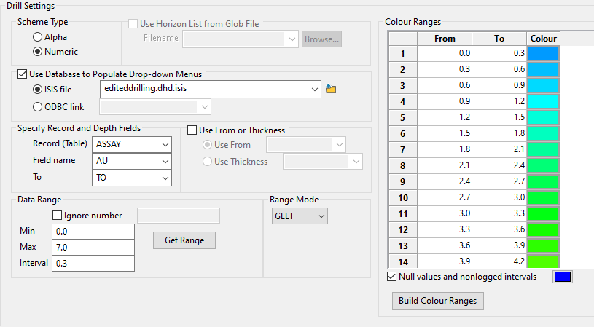Toggle Use Database to Populate Drop-down Menus
594x327 pixels.
22,74
